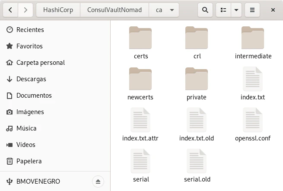Select the certs folder icon

pos(140,38)
